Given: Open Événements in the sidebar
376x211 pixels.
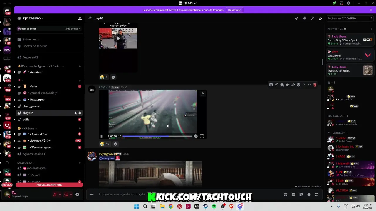Looking at the screenshot, I should 49,39.
